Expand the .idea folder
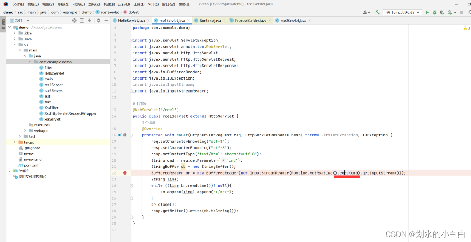This screenshot has width=471, height=242. tap(15, 33)
